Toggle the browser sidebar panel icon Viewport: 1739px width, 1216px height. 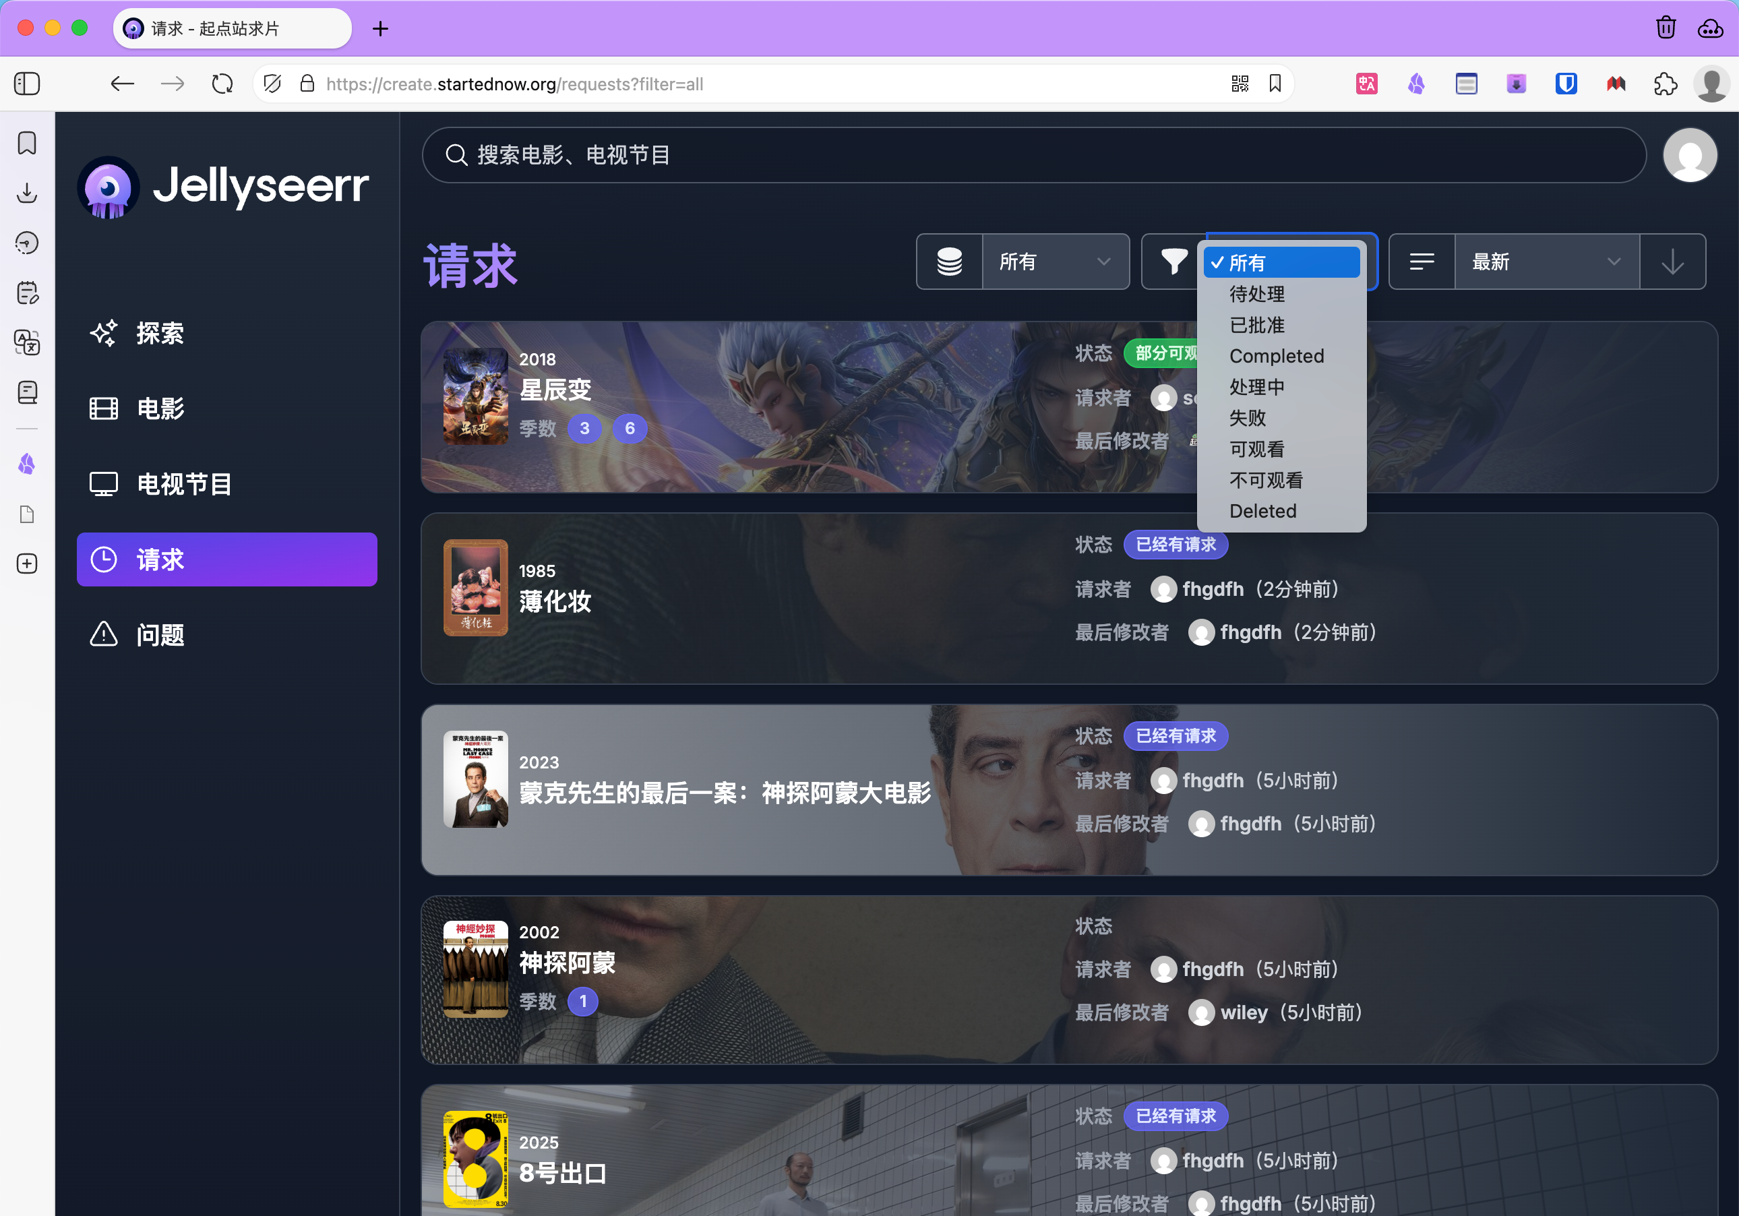click(x=27, y=84)
